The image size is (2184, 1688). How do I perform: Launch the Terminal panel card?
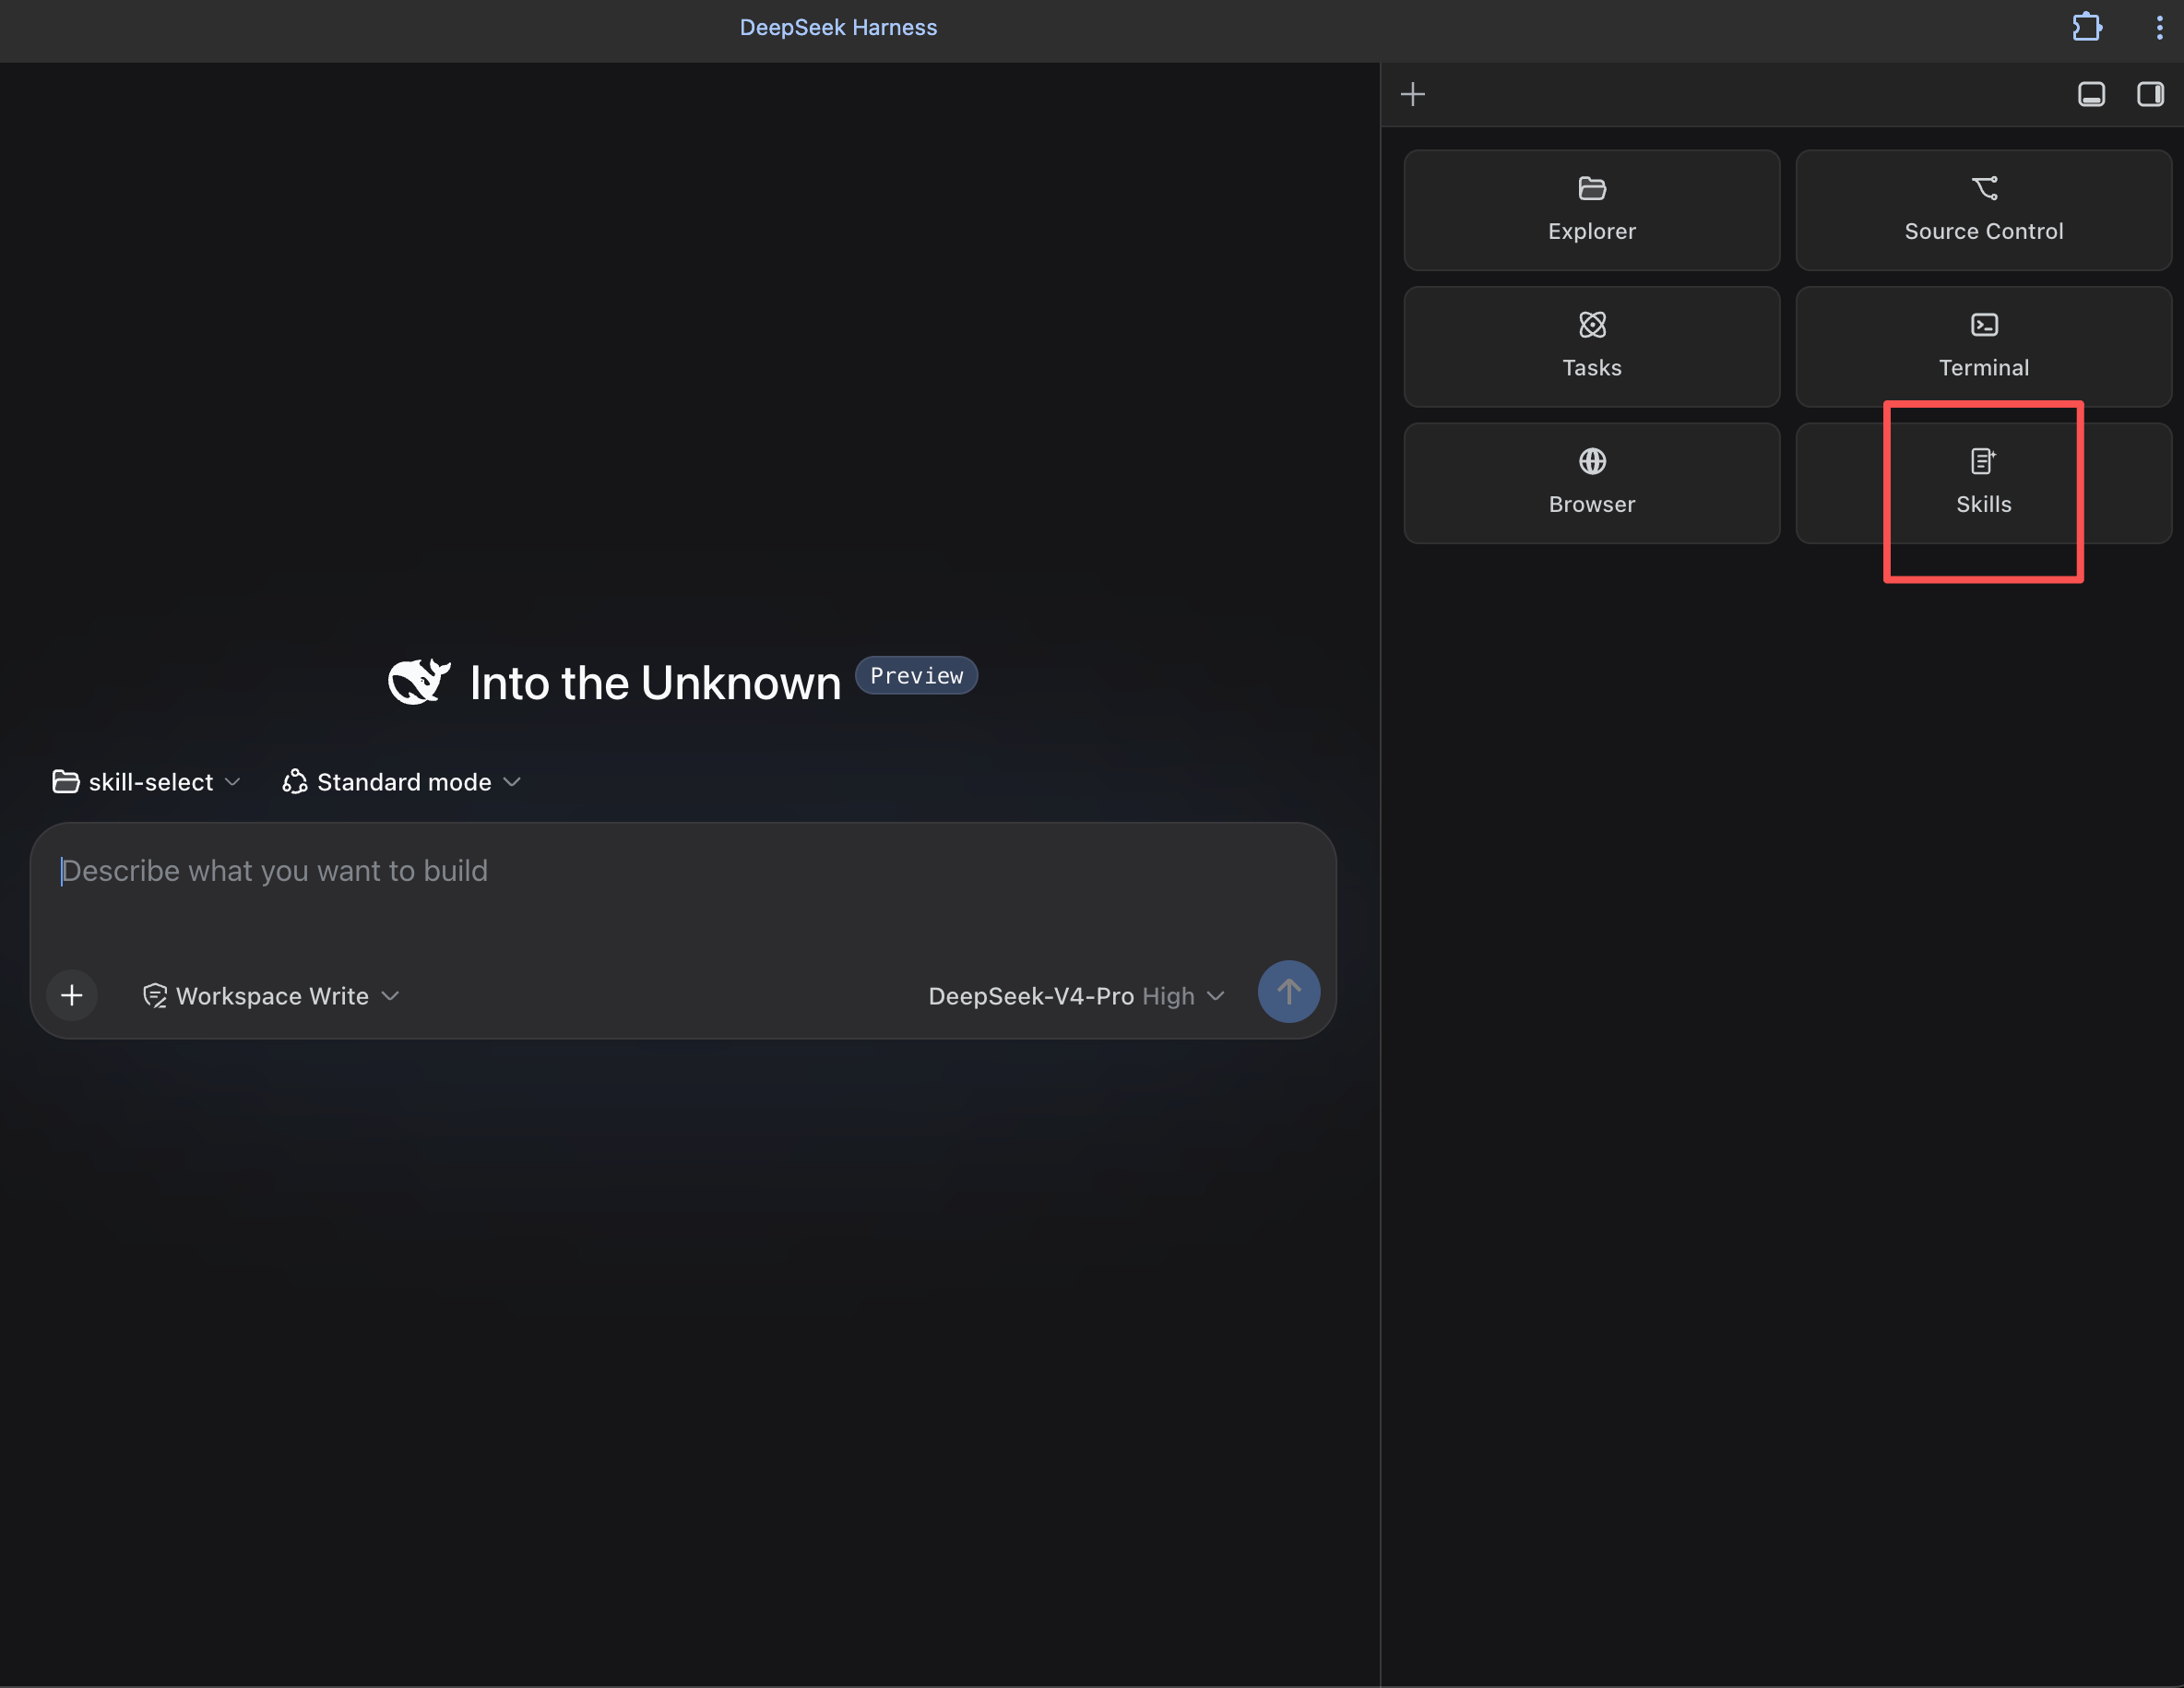coord(1983,347)
